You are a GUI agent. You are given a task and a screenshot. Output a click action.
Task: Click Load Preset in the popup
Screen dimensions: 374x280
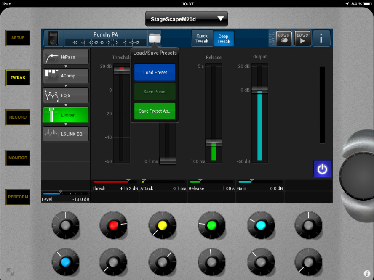point(155,72)
